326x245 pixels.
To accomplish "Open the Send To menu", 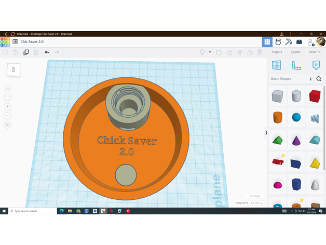I will click(315, 52).
